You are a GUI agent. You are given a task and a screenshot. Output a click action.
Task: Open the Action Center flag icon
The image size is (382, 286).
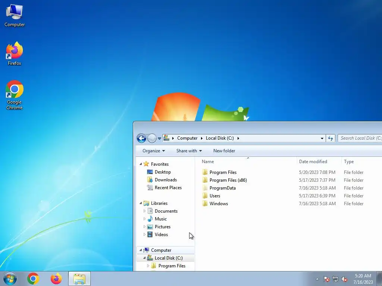tap(326, 279)
